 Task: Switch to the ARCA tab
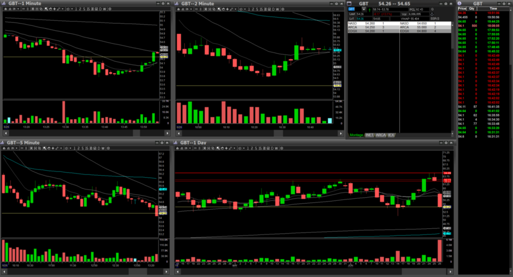click(381, 135)
